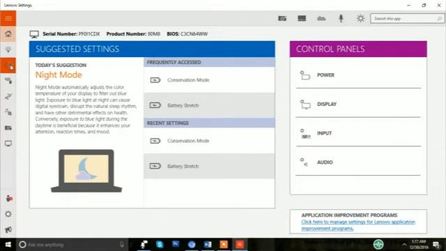Screen dimensions: 446x251
Task: Open Word from the taskbar
Action: [208, 245]
